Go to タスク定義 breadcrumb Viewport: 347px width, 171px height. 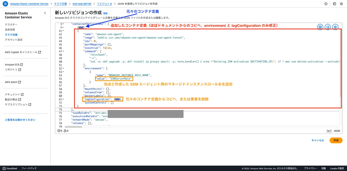click(x=60, y=4)
